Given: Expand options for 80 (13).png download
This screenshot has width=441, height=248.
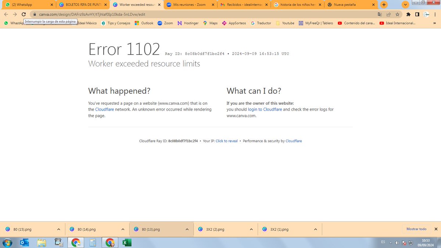Looking at the screenshot, I should (x=187, y=229).
